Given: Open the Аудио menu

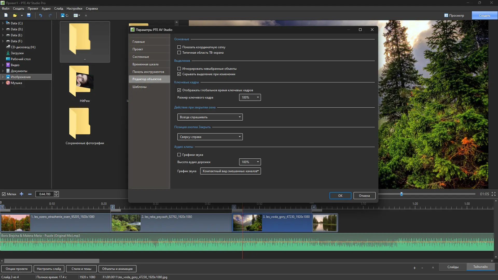Looking at the screenshot, I should [x=46, y=9].
